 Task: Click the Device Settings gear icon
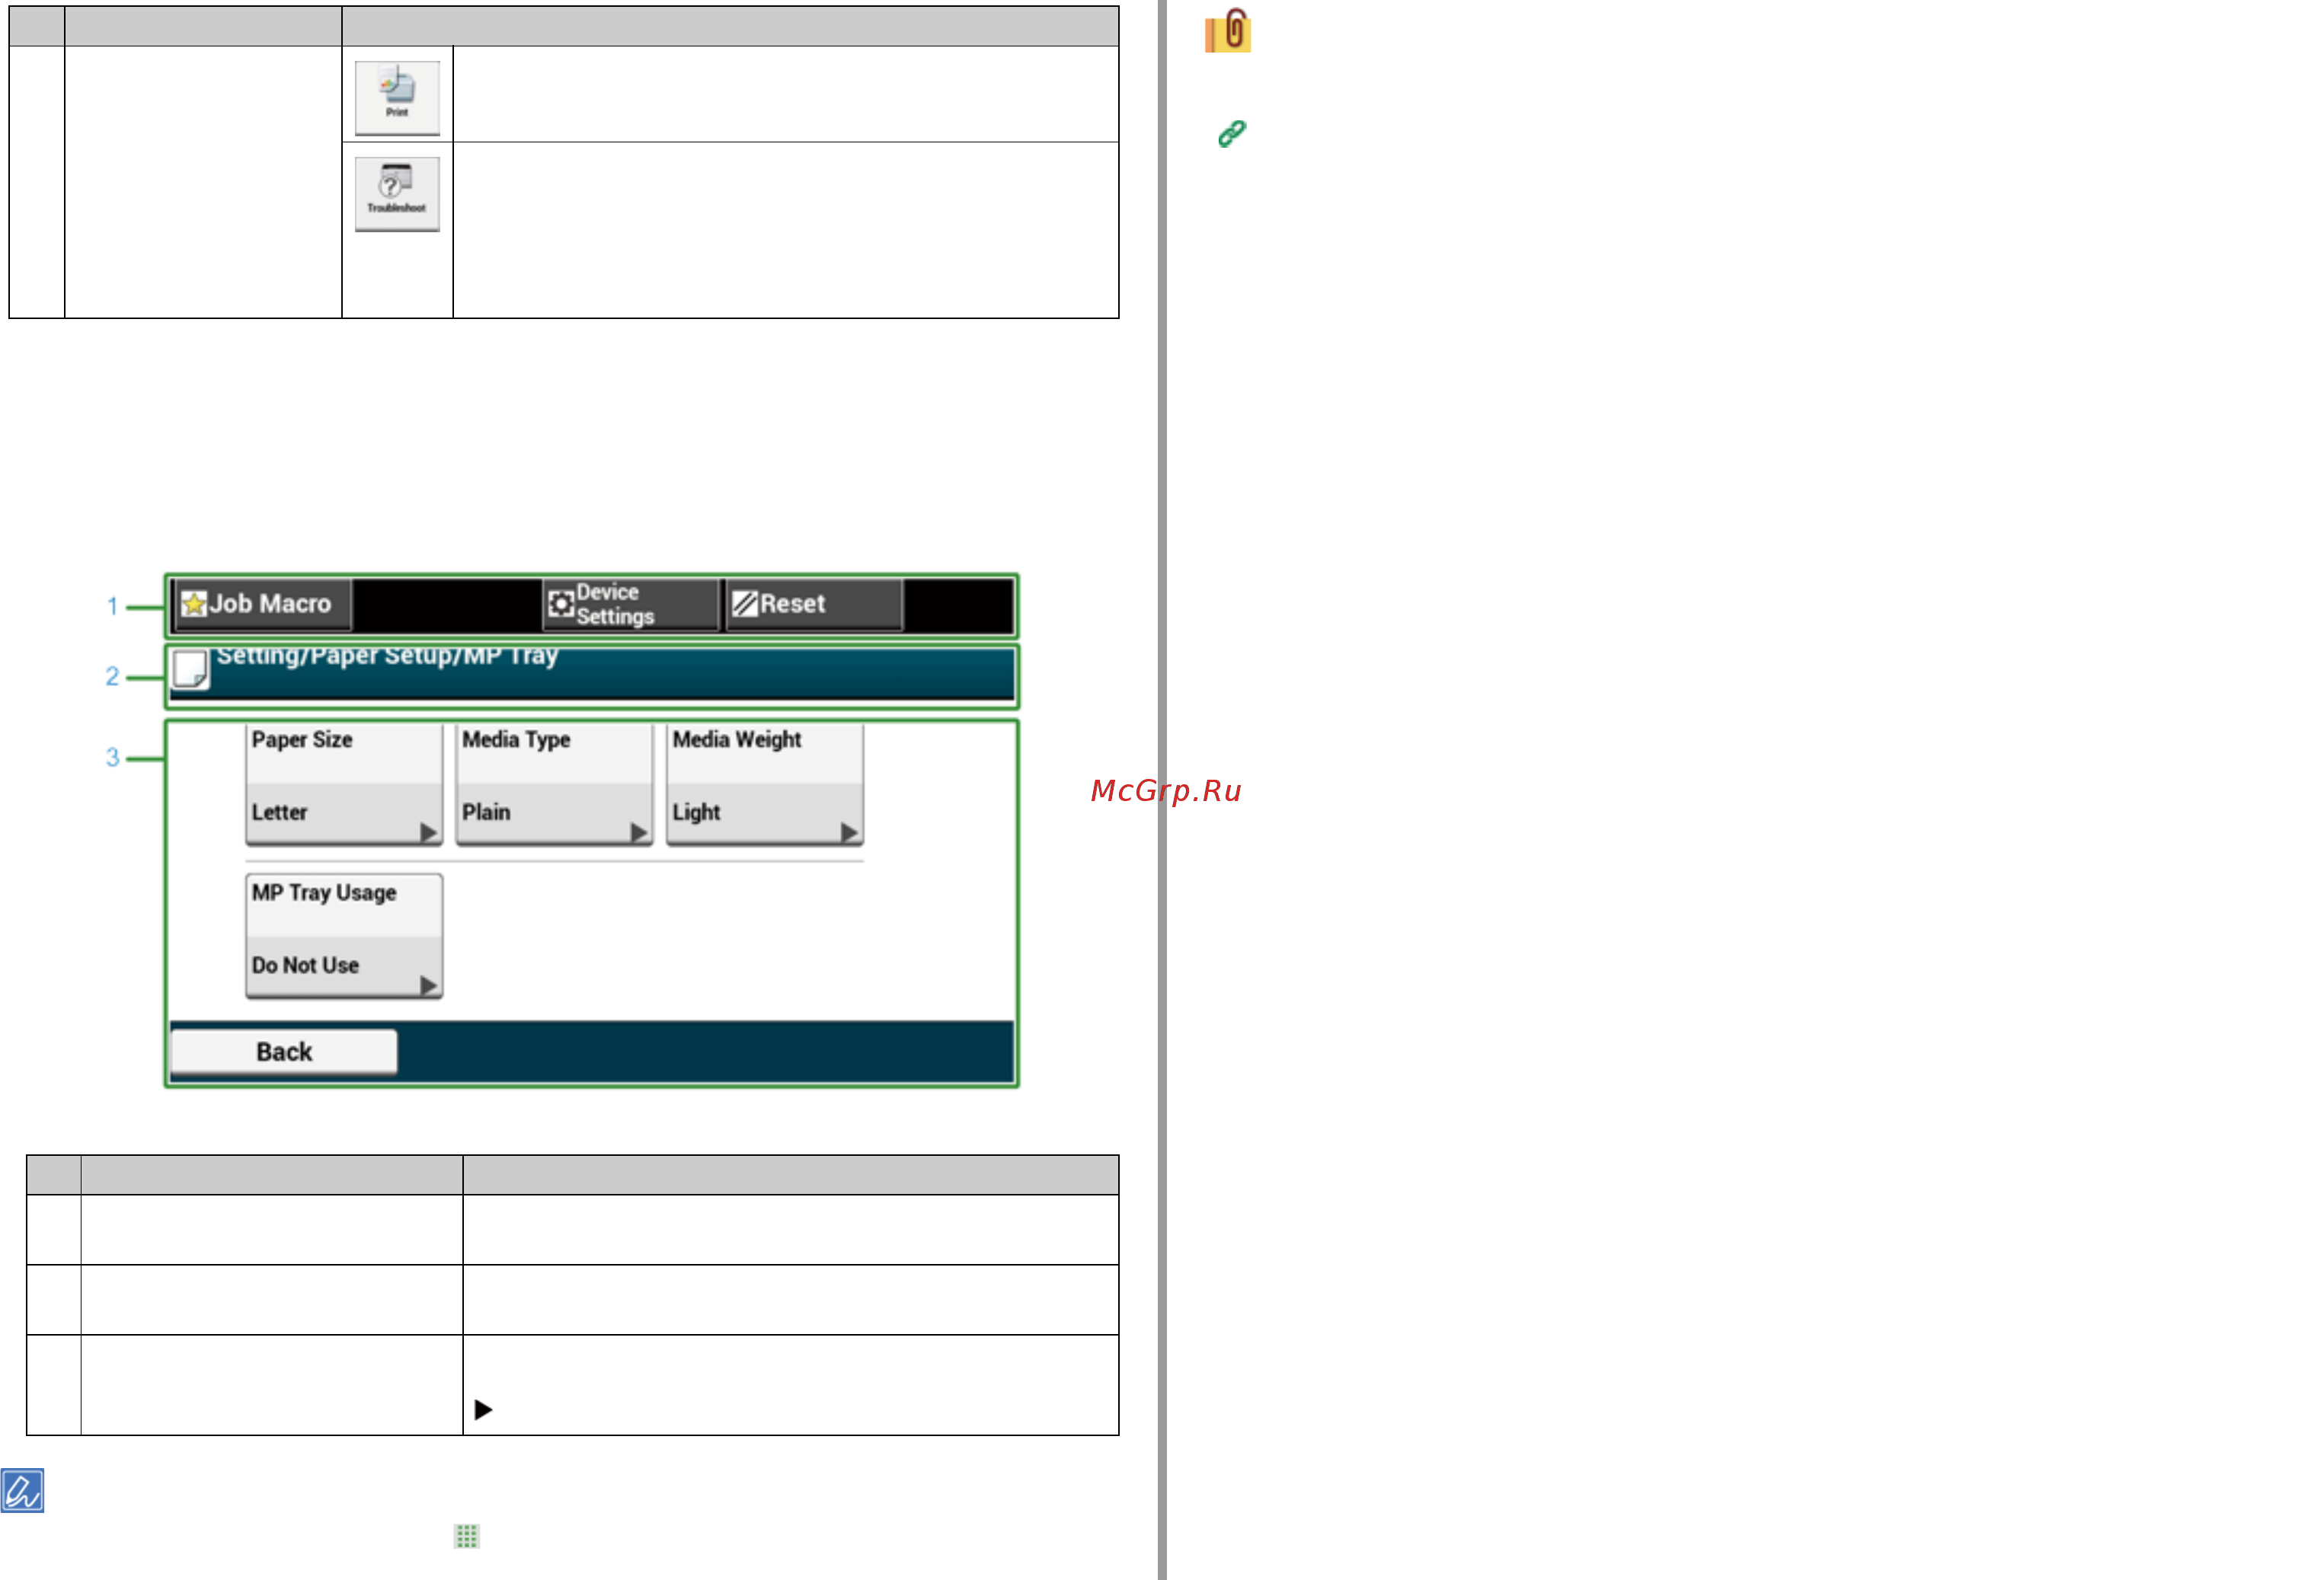[x=561, y=604]
